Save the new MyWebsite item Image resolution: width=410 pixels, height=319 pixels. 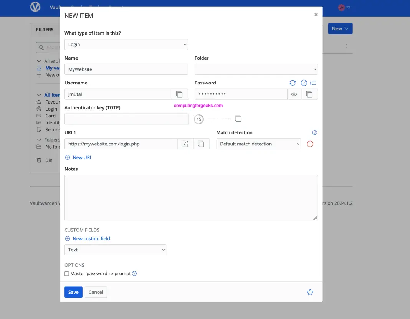tap(73, 292)
